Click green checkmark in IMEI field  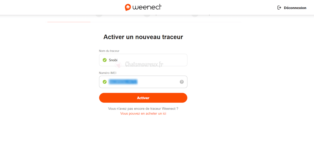click(105, 82)
